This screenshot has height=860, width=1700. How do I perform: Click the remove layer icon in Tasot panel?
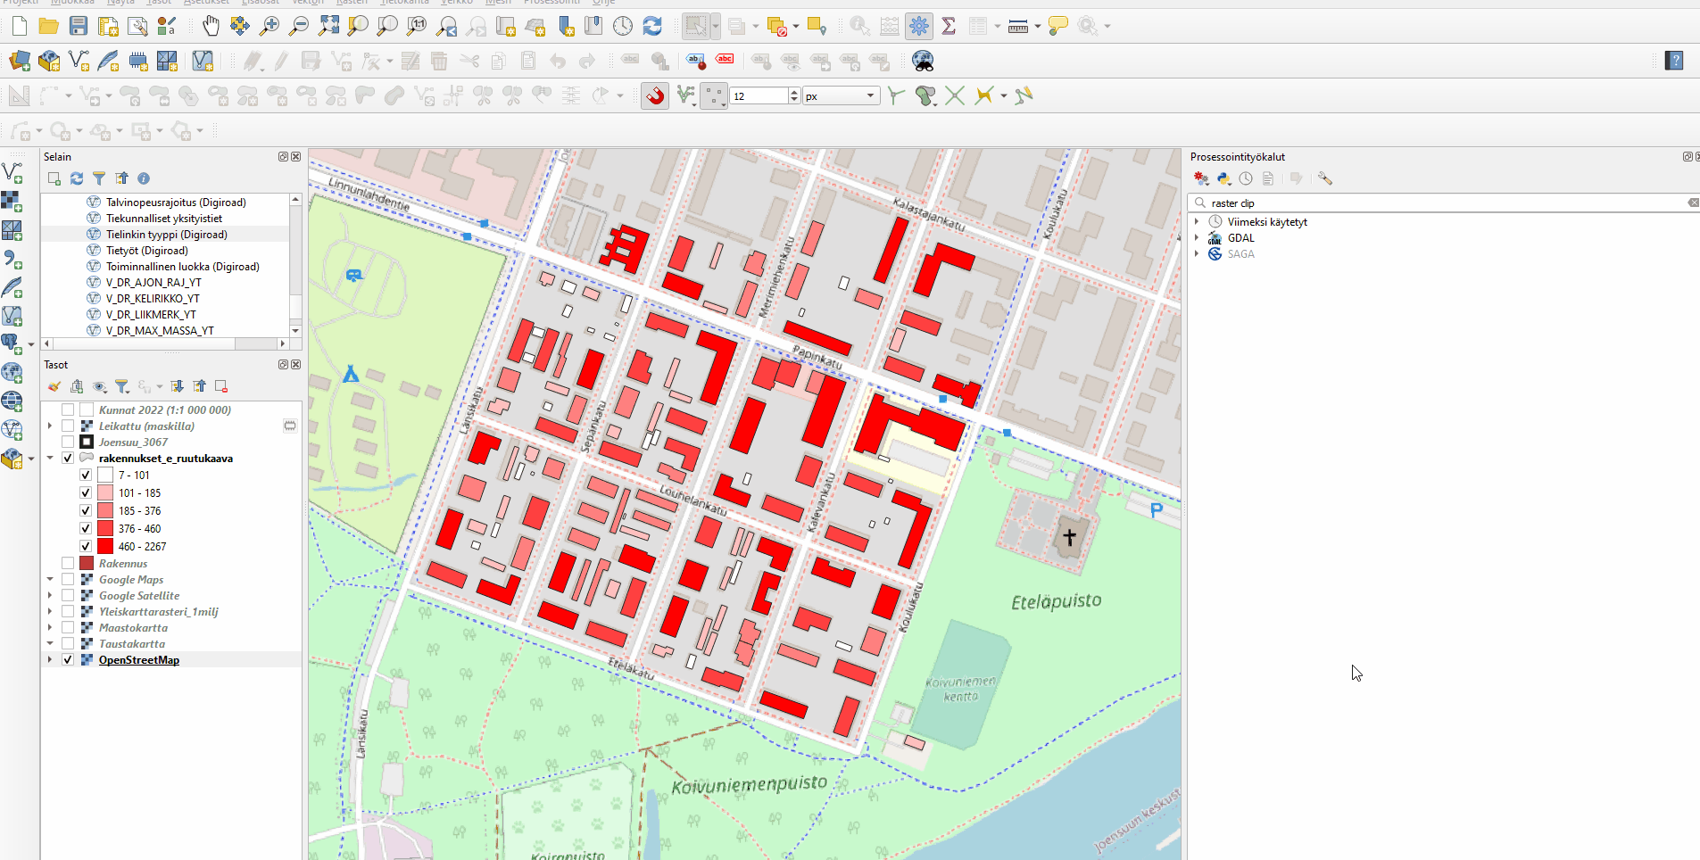(221, 386)
